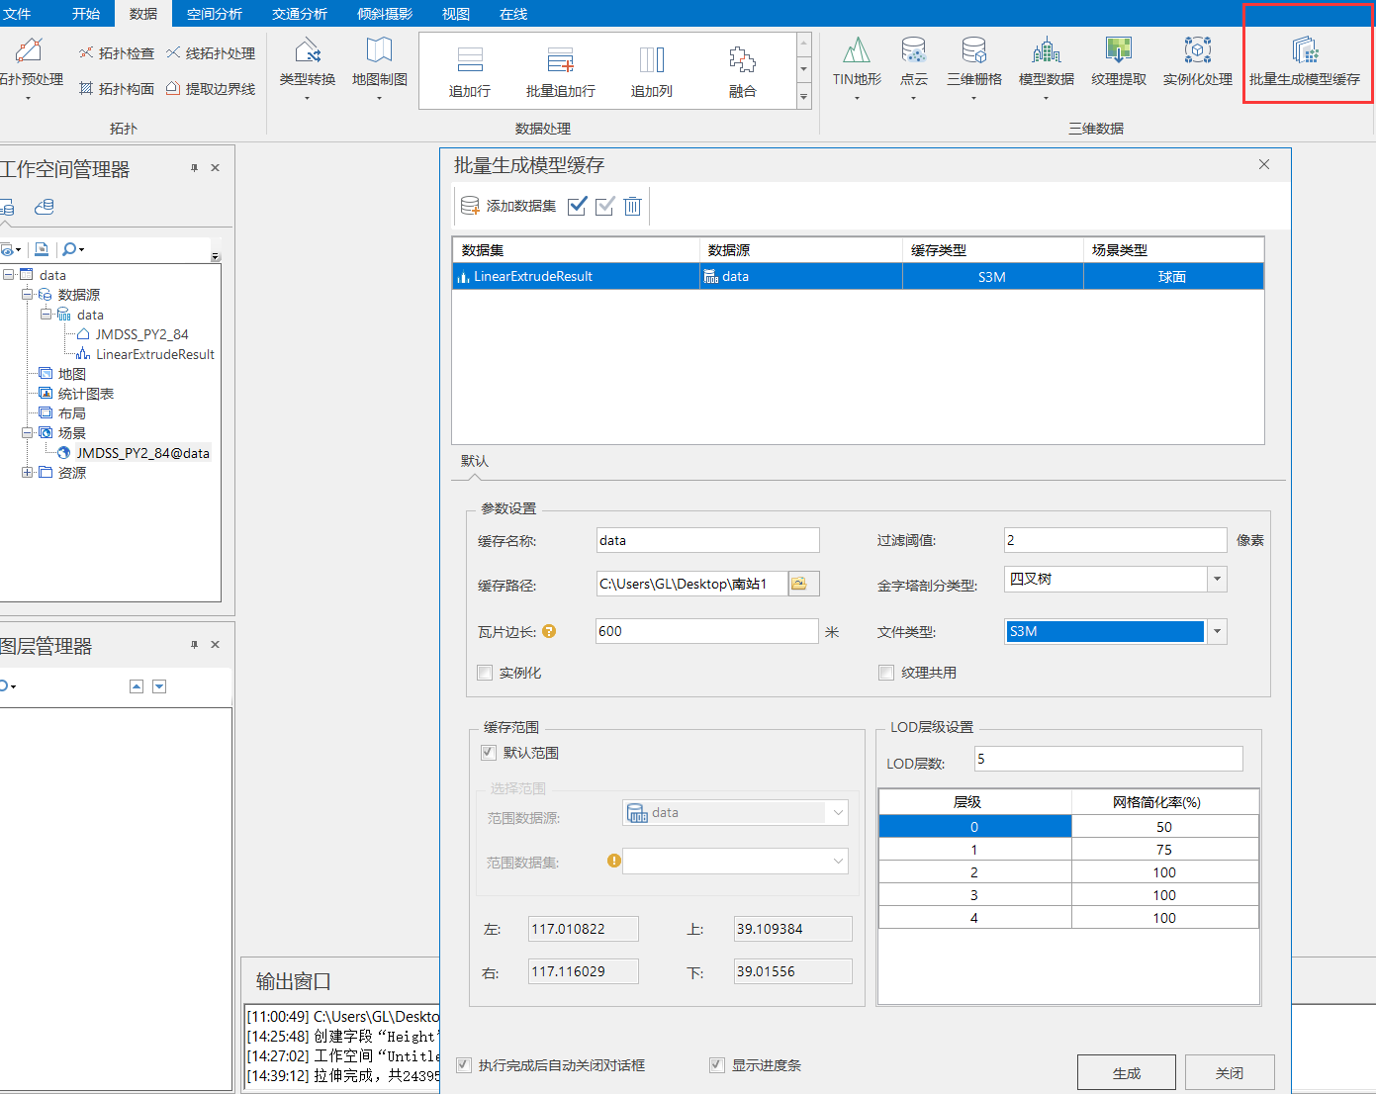Click 线拓扑处理 in the ribbon
The image size is (1376, 1094).
click(x=211, y=53)
